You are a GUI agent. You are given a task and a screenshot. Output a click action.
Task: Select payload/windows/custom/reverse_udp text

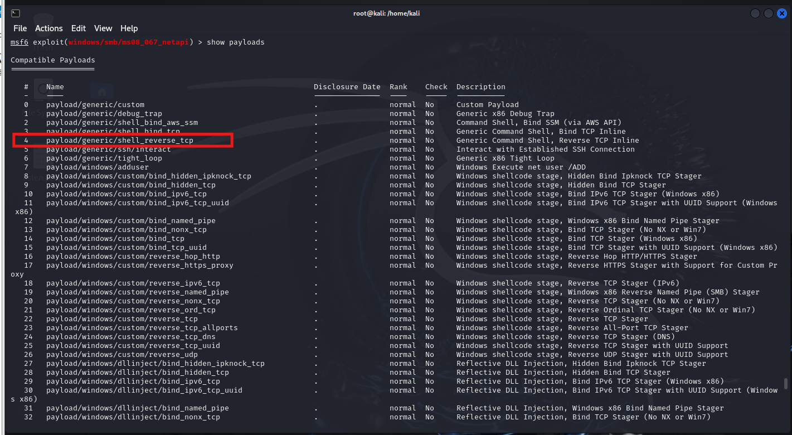(x=122, y=355)
